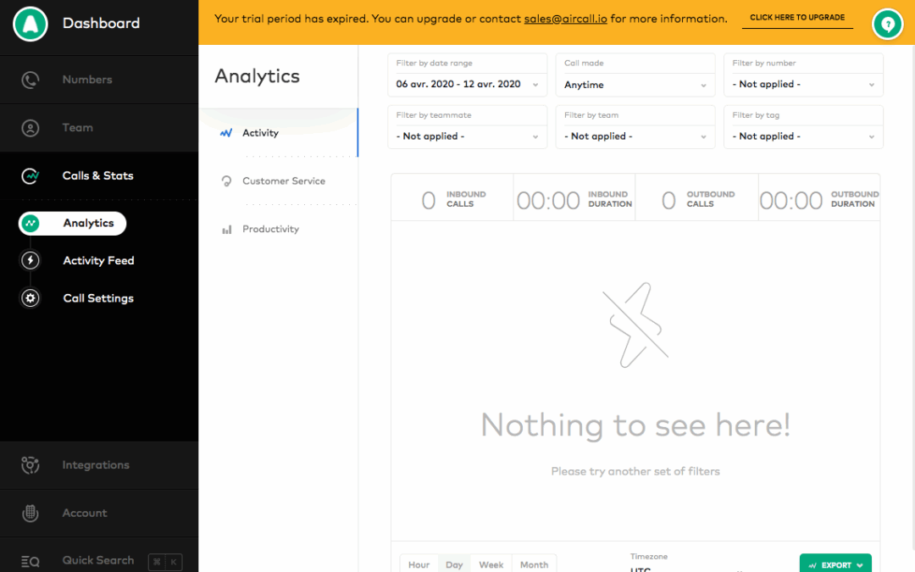This screenshot has width=915, height=572.
Task: Click the Account building icon
Action: pos(30,514)
